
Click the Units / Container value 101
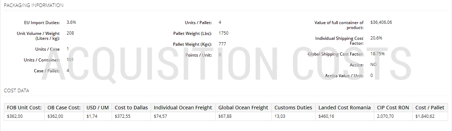tap(70, 60)
